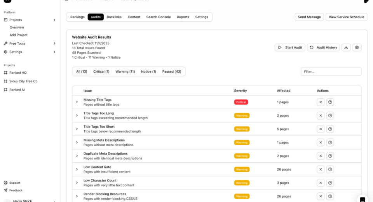Expand the Render Blocking Resources row
The image size is (373, 202).
tap(77, 196)
